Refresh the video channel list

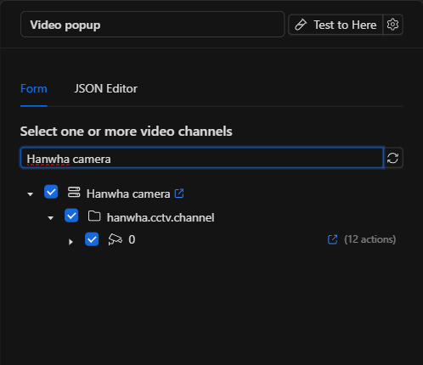click(393, 158)
